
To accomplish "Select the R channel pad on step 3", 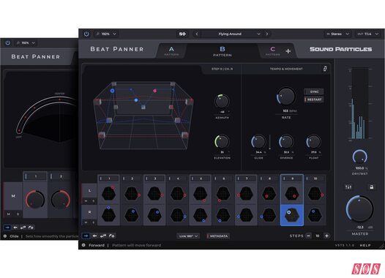I will 154,215.
